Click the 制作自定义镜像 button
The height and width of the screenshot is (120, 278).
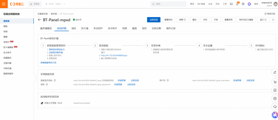[246, 20]
